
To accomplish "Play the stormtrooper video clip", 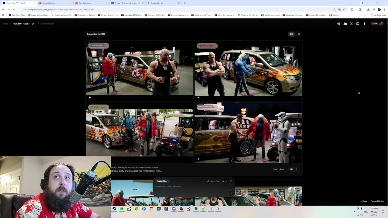I will [198, 159].
